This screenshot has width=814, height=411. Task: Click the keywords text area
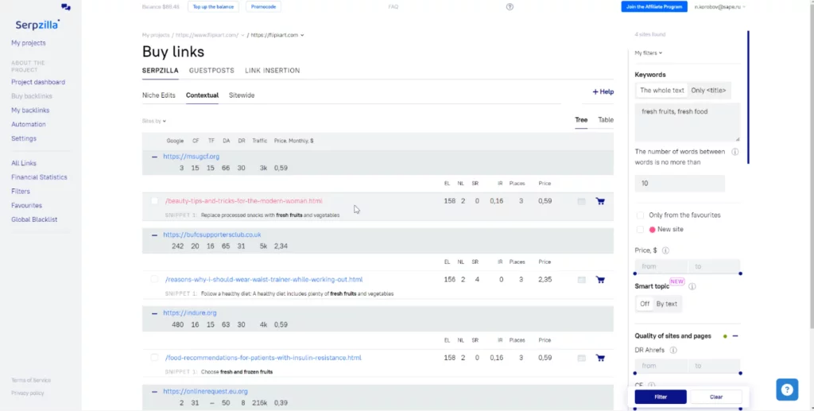688,122
